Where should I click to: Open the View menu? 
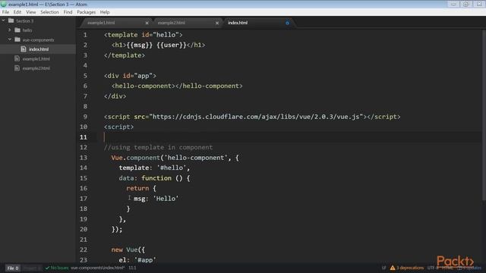[30, 12]
